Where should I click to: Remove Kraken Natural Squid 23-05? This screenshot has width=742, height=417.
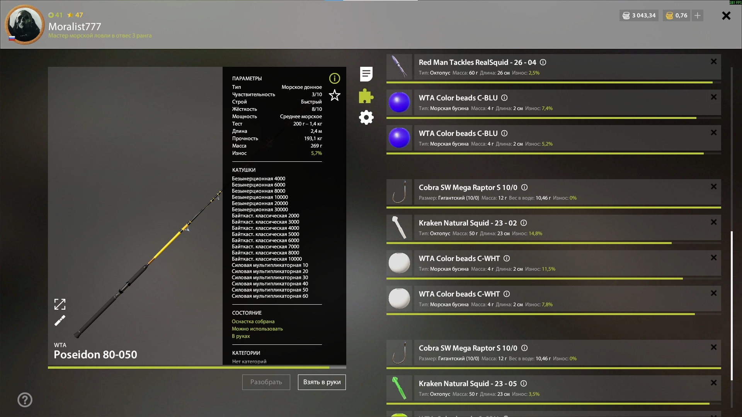pyautogui.click(x=713, y=383)
